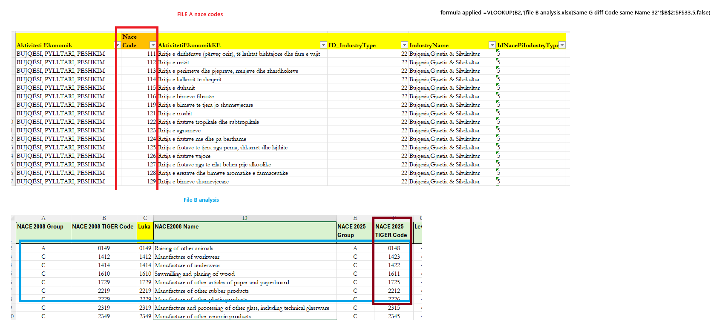Viewport: 725px width, 320px height.
Task: Click the VLOOKUP formula text
Action: (x=575, y=13)
